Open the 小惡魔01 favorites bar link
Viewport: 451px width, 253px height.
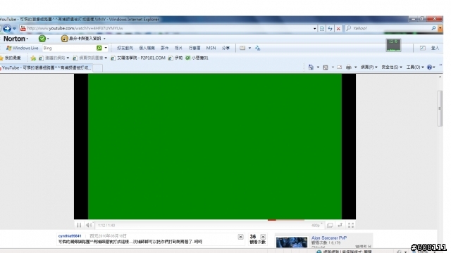197,58
